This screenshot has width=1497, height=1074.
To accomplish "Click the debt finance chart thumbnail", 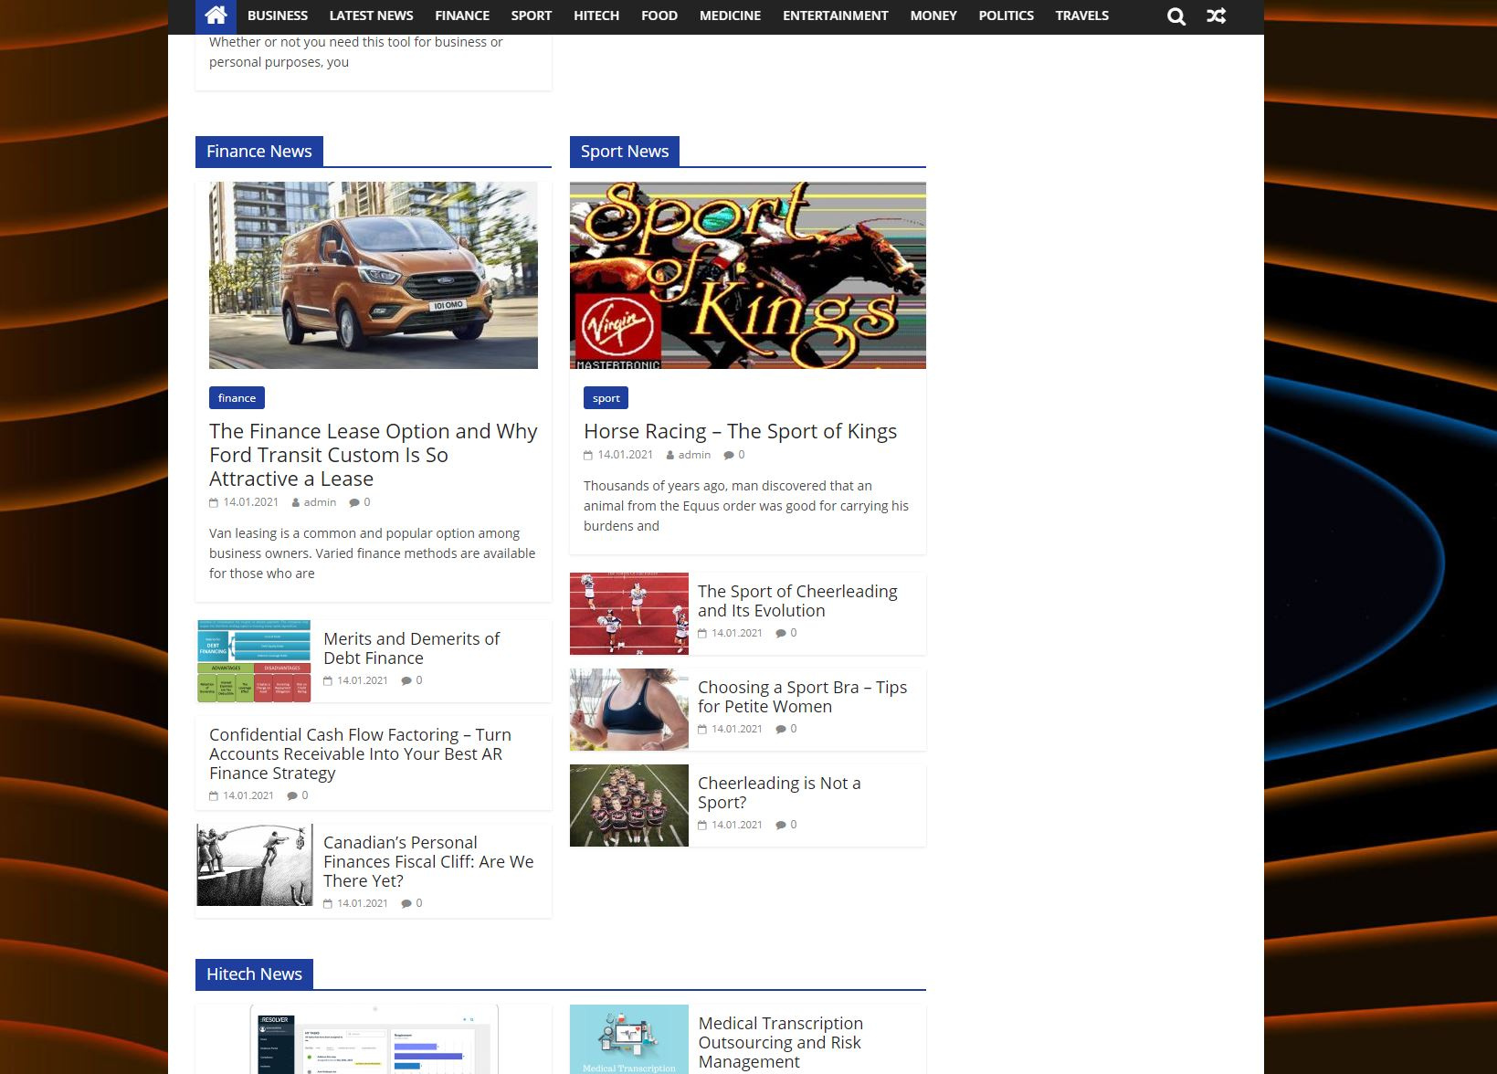I will 255,661.
